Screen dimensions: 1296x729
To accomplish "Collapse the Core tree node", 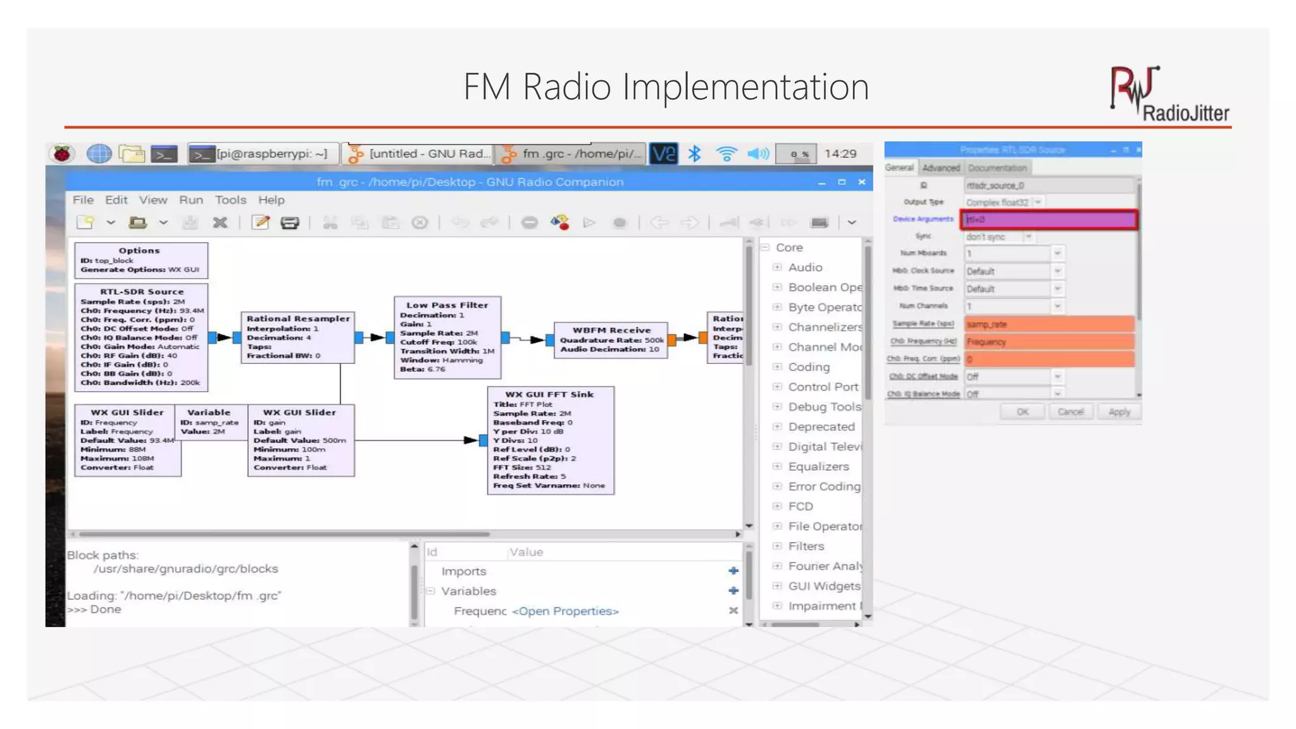I will [x=765, y=247].
